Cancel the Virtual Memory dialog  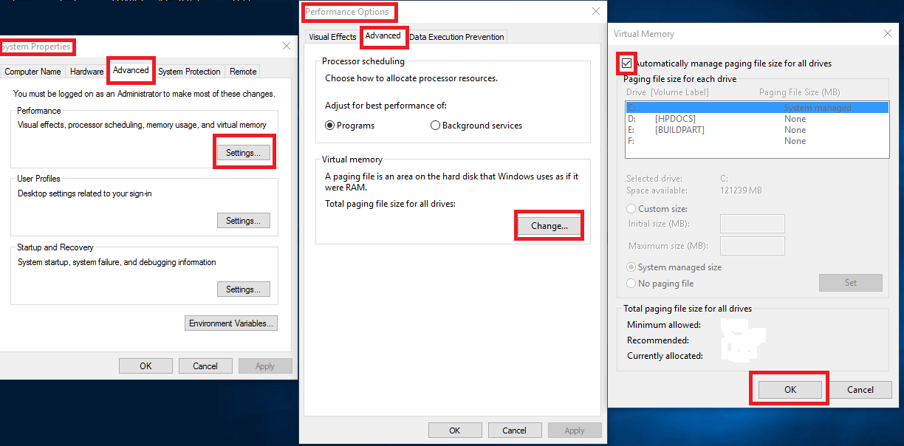tap(860, 390)
